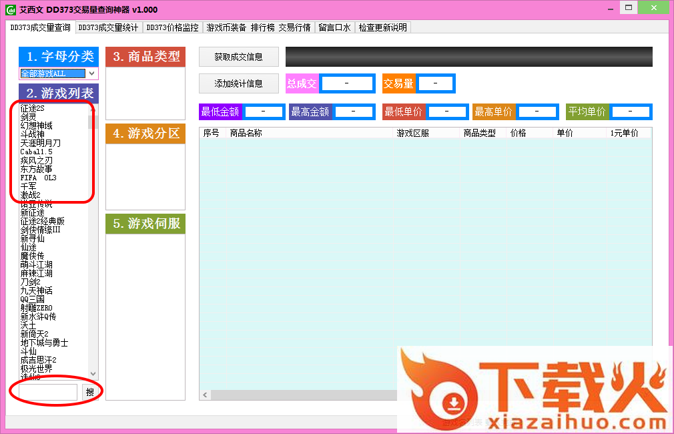This screenshot has height=434, width=674.
Task: Open the DD373价格监控 tab
Action: pyautogui.click(x=172, y=27)
